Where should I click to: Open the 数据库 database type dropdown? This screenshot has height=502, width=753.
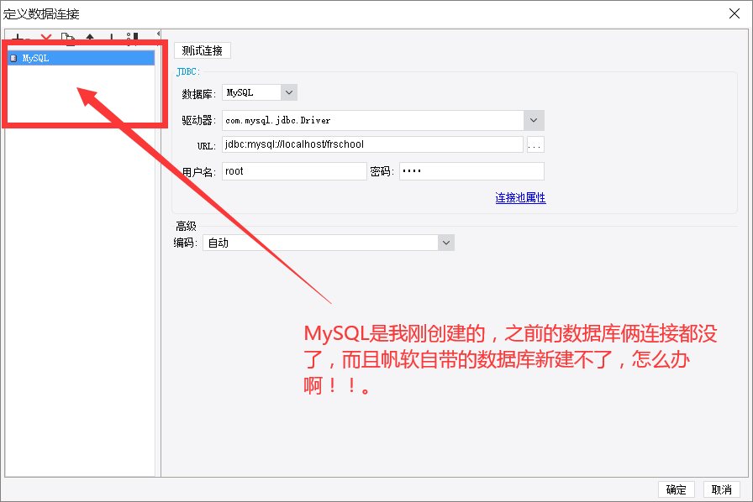pos(288,92)
